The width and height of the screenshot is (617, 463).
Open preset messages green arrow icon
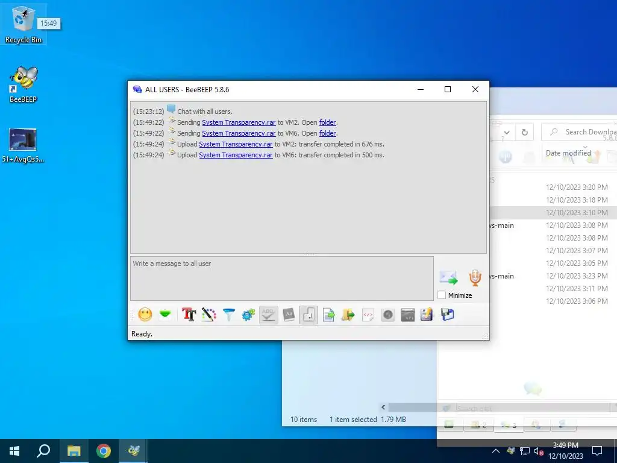(x=165, y=314)
